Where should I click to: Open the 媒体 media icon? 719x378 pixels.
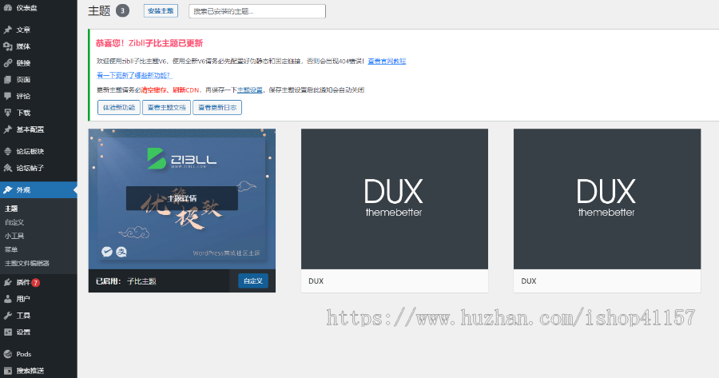[x=8, y=46]
